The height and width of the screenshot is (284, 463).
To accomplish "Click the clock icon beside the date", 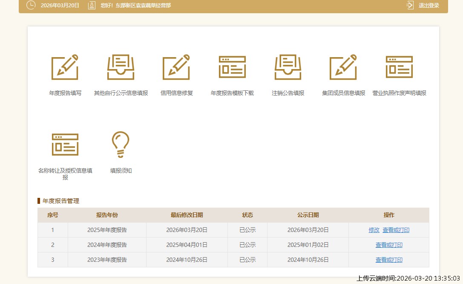I will pyautogui.click(x=31, y=6).
